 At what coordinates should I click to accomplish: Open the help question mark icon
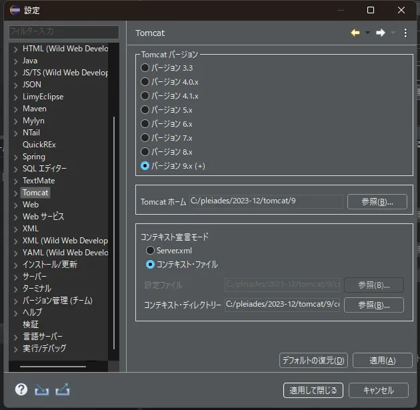(x=21, y=389)
